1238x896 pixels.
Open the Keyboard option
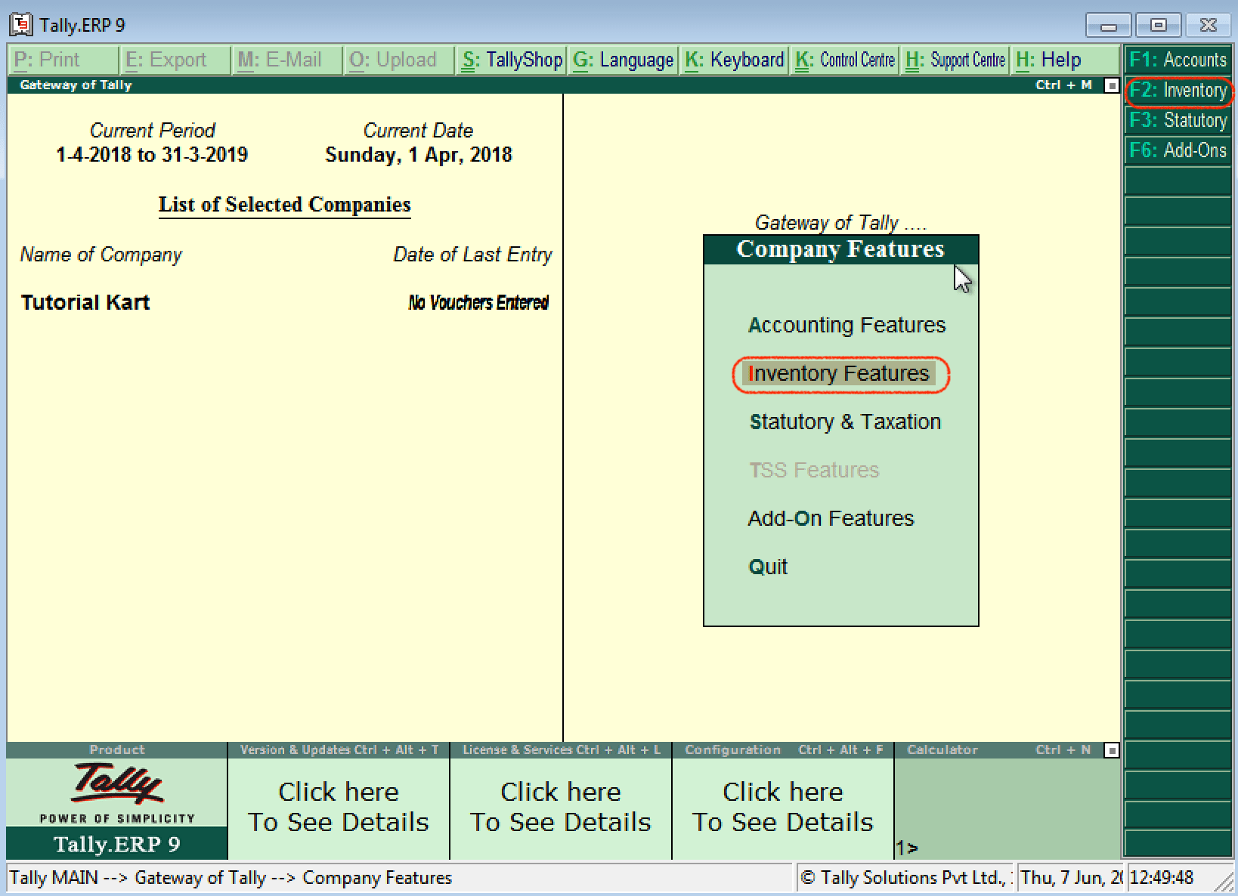click(x=732, y=60)
